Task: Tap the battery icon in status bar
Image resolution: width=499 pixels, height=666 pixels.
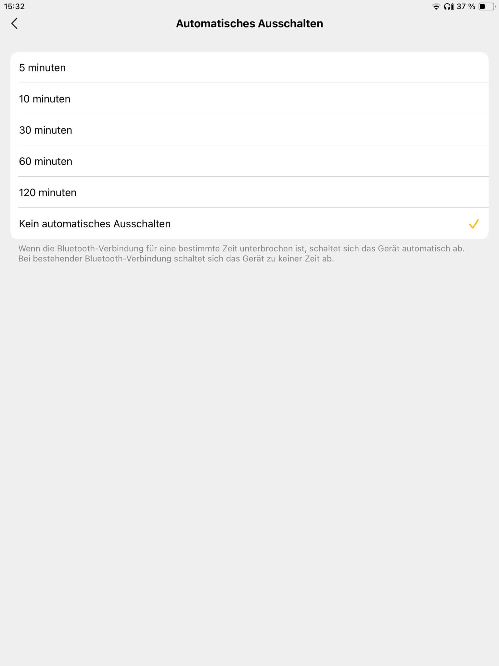Action: (x=487, y=7)
